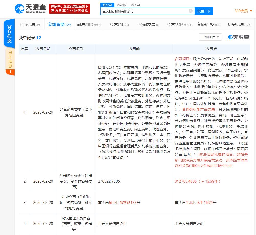Expand the 变更项目 filter dropdown
This screenshot has height=235, width=256.
[210, 37]
